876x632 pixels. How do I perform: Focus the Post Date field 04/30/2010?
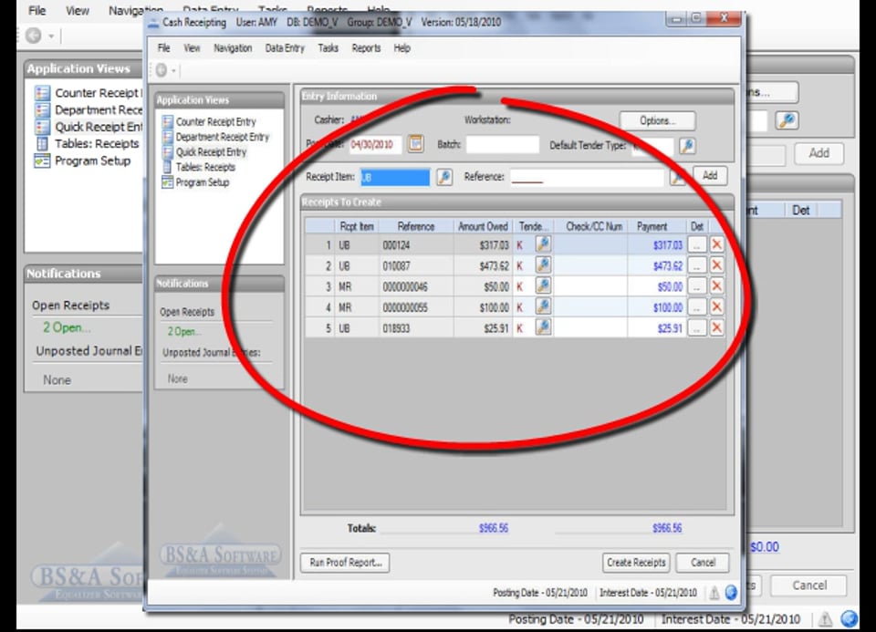click(375, 145)
